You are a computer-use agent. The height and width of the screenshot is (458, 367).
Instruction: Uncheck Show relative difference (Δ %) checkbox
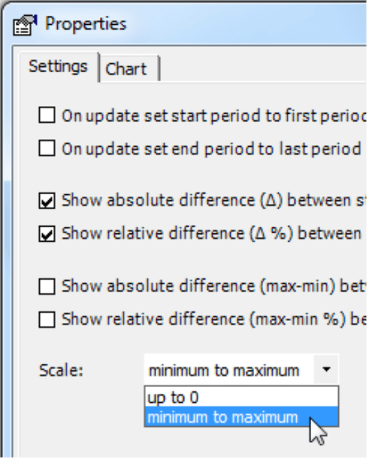[x=47, y=233]
